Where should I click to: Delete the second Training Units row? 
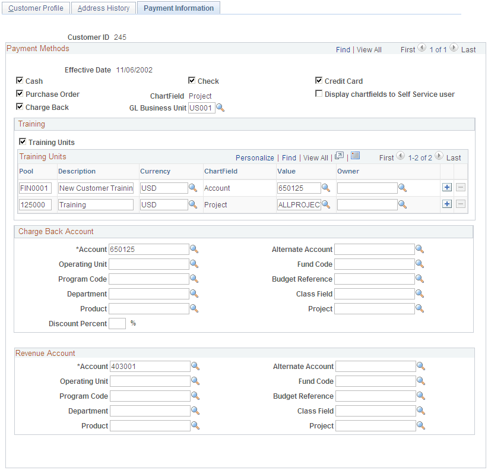point(461,204)
